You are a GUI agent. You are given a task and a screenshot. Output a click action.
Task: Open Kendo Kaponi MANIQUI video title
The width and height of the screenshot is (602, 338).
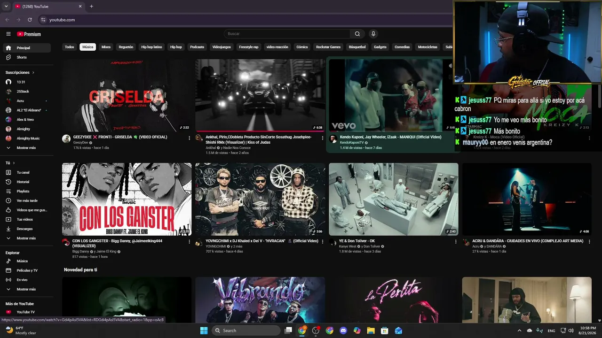point(390,137)
